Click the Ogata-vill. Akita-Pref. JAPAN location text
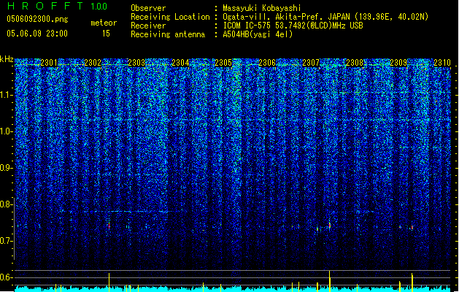 tap(325, 17)
